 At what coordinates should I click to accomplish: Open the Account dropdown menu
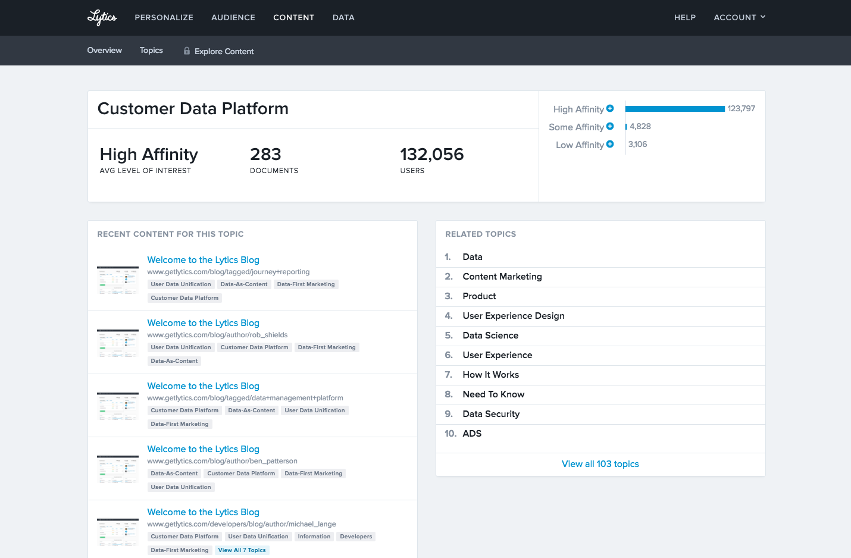(x=739, y=17)
